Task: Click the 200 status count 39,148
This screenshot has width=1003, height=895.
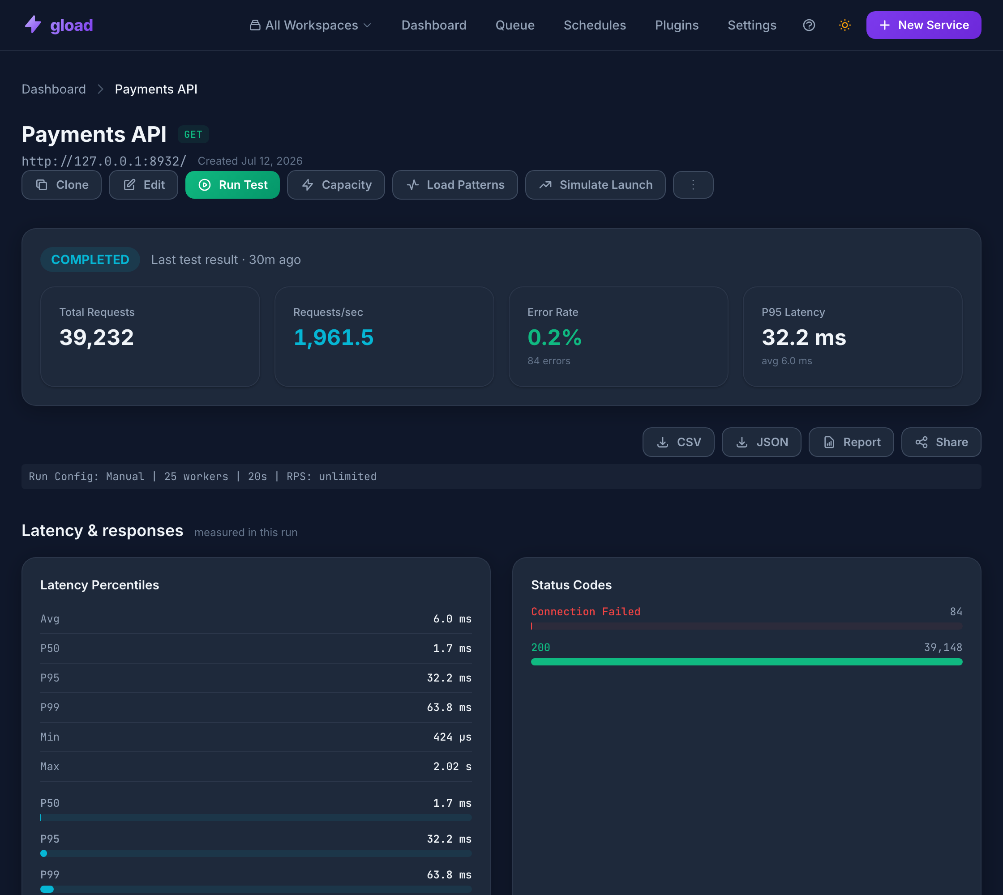Action: coord(943,648)
